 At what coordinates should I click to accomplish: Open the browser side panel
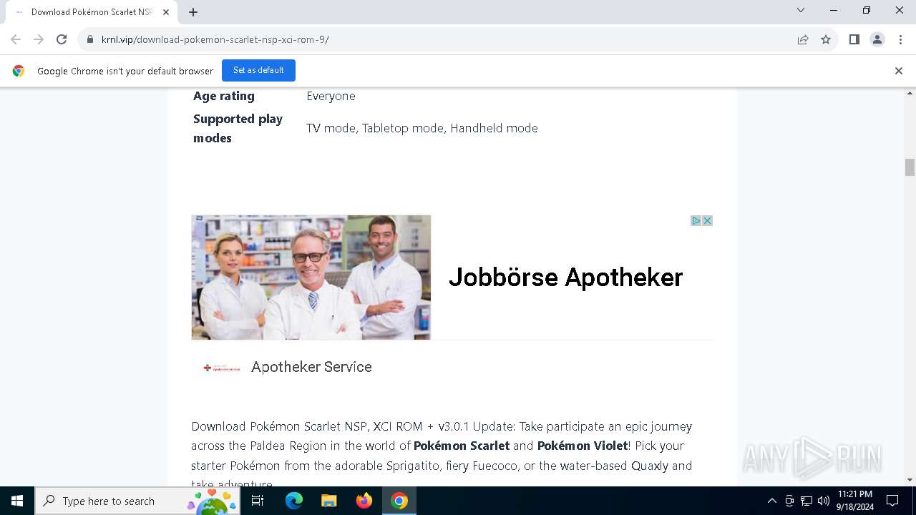point(854,39)
